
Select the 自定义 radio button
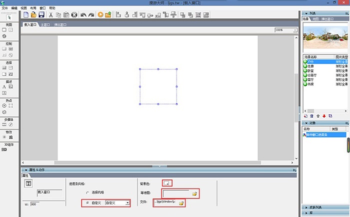point(87,203)
